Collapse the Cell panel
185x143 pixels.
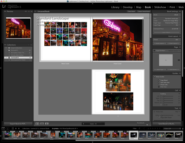180,90
